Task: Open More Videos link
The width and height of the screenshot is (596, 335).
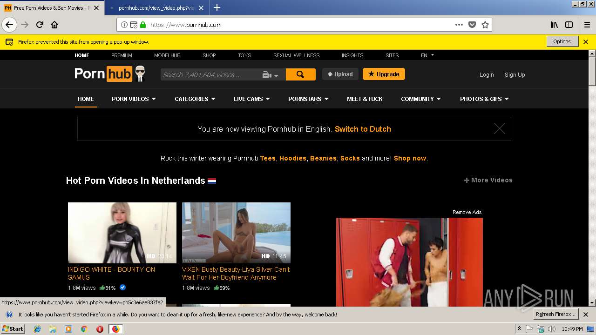Action: 488,180
